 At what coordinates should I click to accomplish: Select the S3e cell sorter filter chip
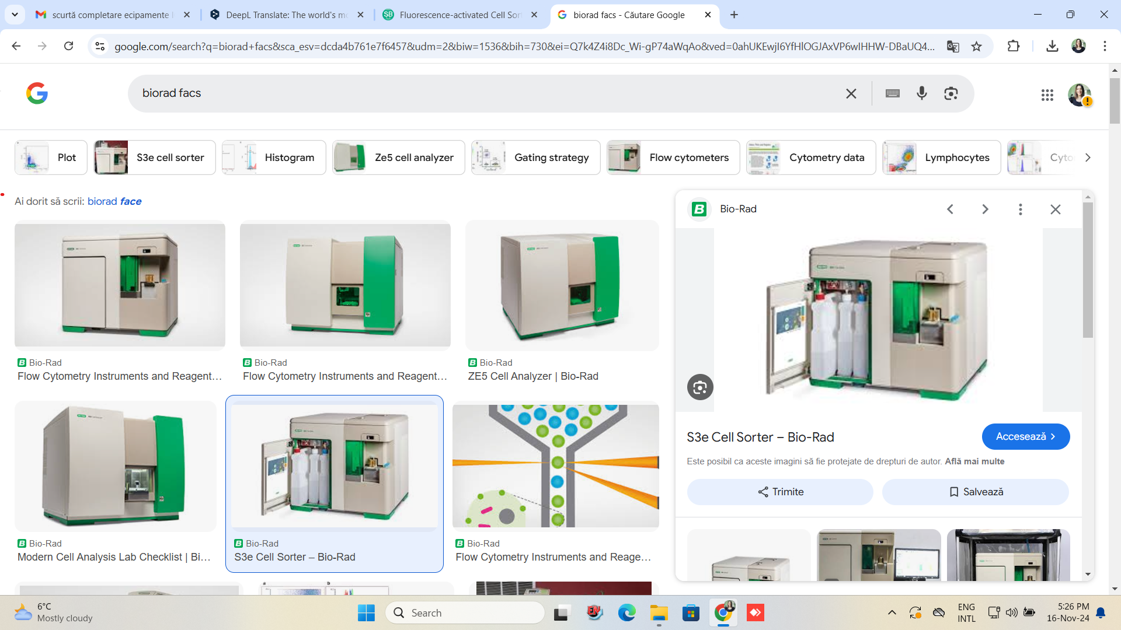coord(155,157)
